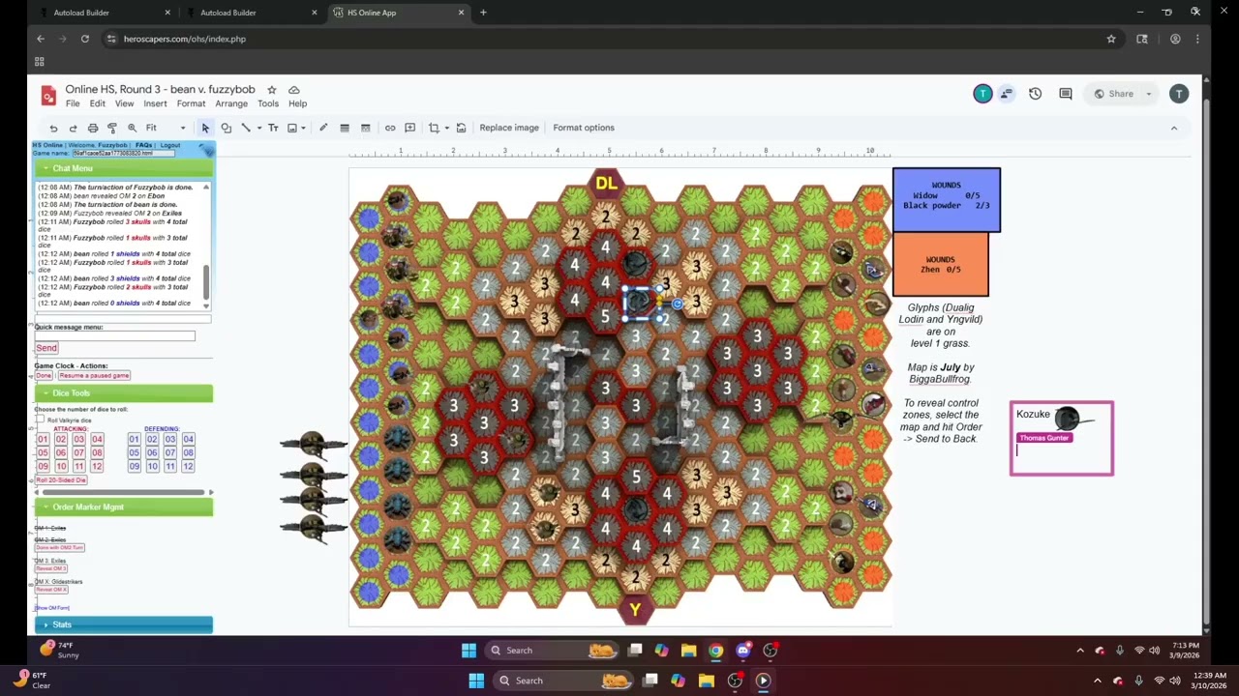1239x696 pixels.
Task: Open Format options panel
Action: [x=584, y=128]
